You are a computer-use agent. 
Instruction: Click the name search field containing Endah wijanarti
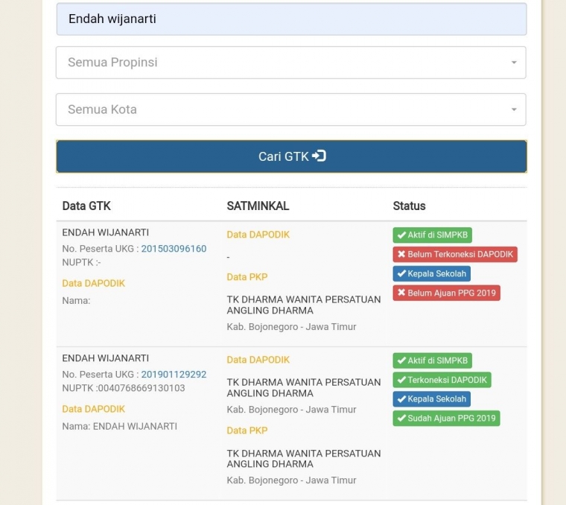(290, 19)
